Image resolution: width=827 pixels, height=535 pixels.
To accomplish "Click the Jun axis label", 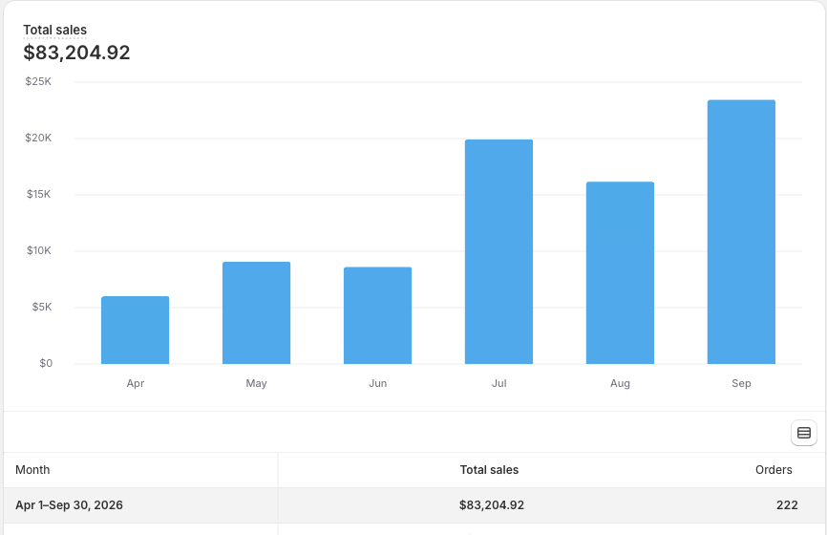I will point(377,383).
